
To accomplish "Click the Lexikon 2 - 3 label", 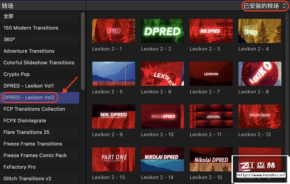I will (205, 49).
